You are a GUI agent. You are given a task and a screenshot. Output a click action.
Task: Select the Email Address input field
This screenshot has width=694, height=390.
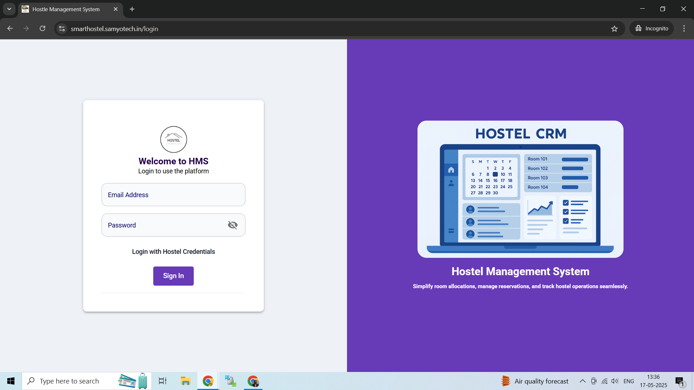pos(173,195)
